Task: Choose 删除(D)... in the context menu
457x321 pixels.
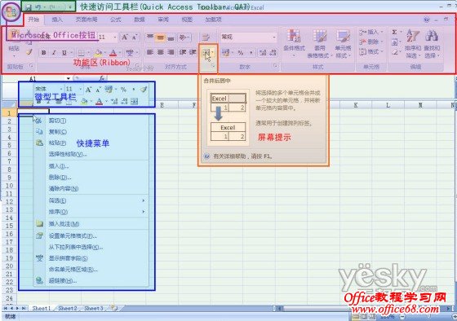Action: click(x=91, y=178)
